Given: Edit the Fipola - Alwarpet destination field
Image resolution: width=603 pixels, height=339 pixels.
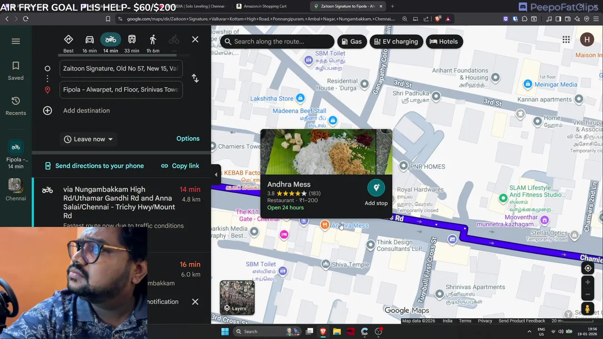Looking at the screenshot, I should (121, 89).
